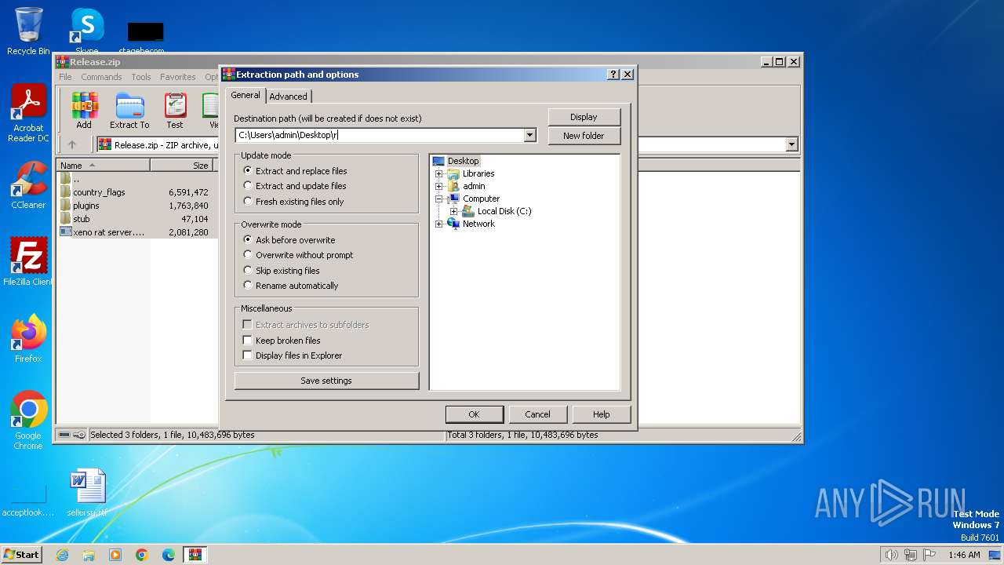
Task: Click the volume speaker tray icon
Action: [892, 555]
